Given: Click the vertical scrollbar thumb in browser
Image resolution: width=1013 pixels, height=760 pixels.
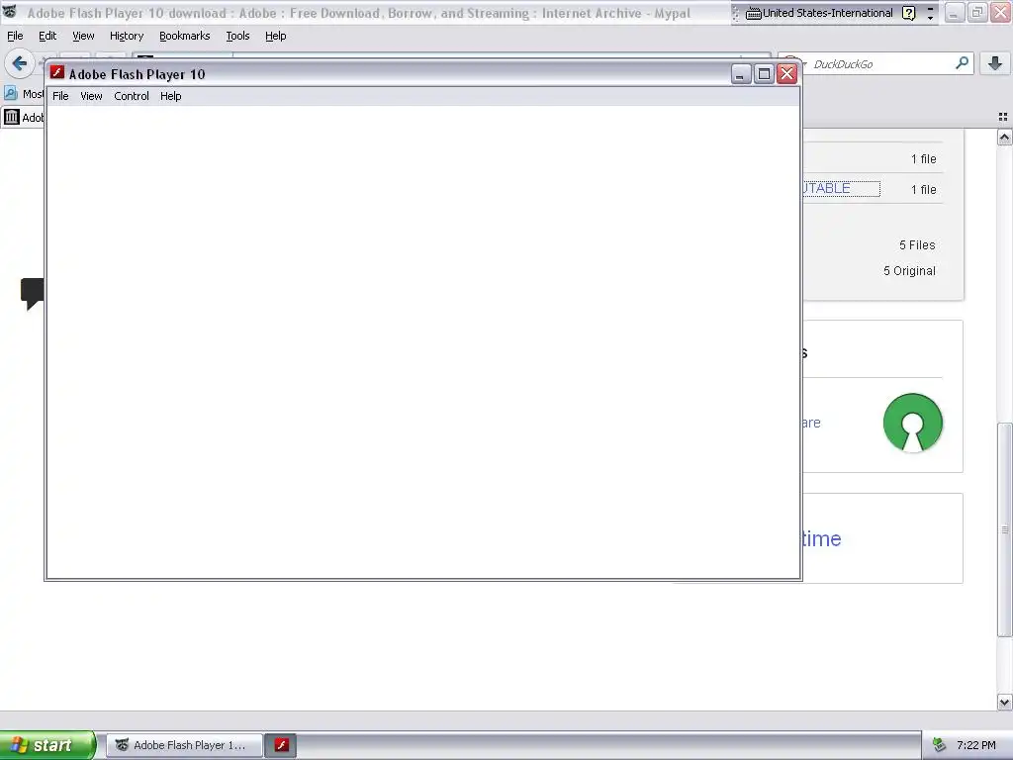Looking at the screenshot, I should [1004, 530].
